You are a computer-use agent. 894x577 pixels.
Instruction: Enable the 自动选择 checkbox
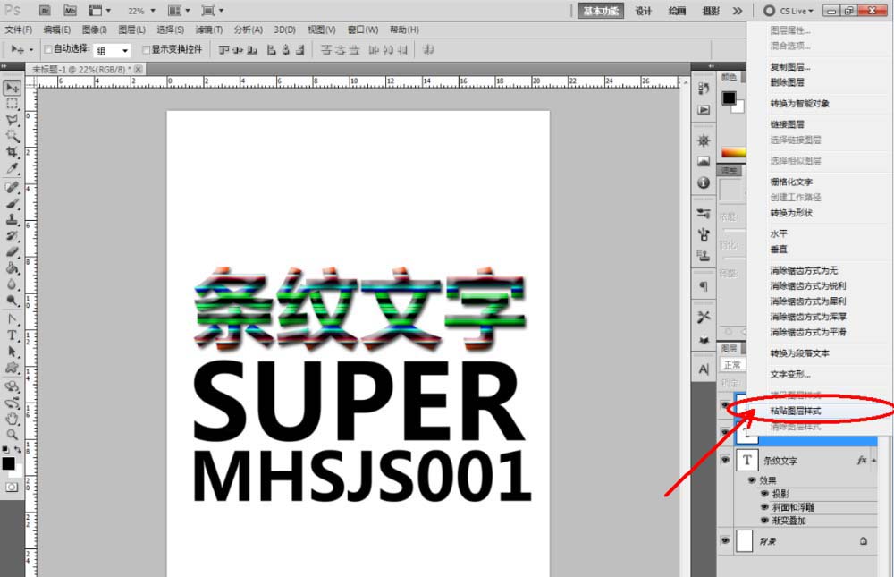coord(48,50)
